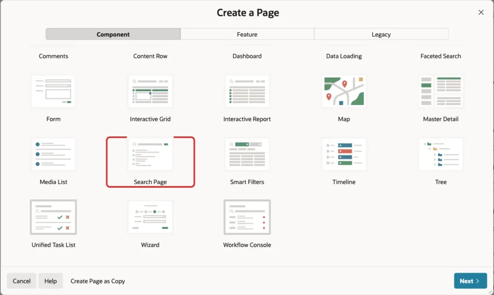Select the Comments label

(53, 56)
